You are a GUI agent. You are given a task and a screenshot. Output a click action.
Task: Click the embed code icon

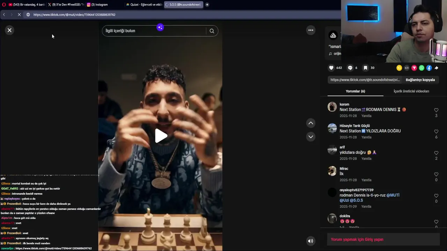coord(406,68)
